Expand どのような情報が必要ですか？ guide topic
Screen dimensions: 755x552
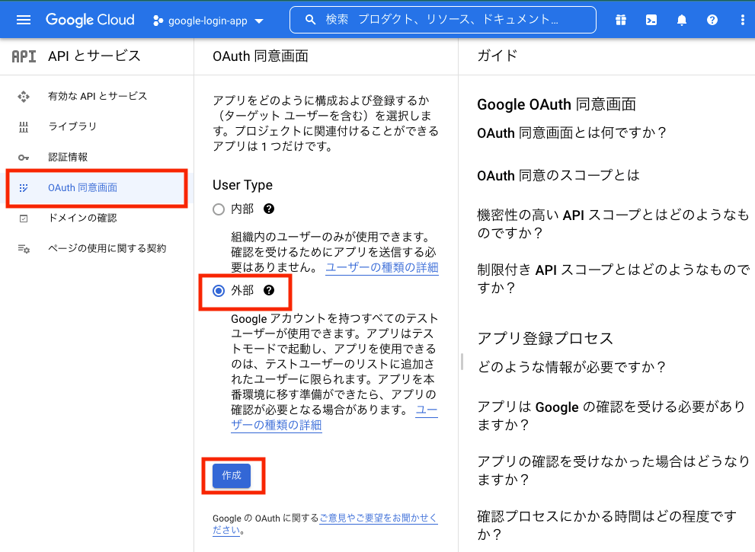(571, 367)
